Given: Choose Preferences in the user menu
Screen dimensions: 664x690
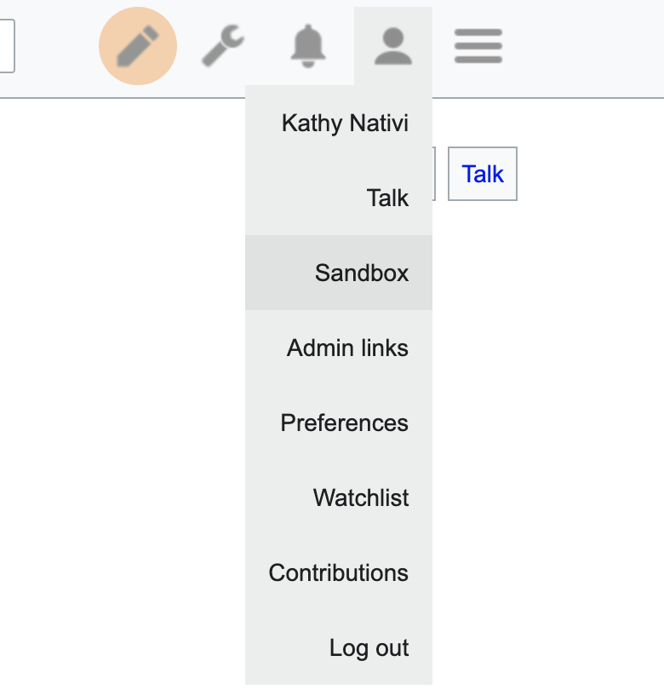Looking at the screenshot, I should pyautogui.click(x=344, y=423).
